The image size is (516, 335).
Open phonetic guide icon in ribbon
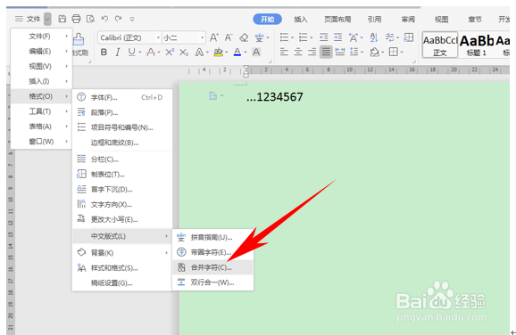[259, 37]
